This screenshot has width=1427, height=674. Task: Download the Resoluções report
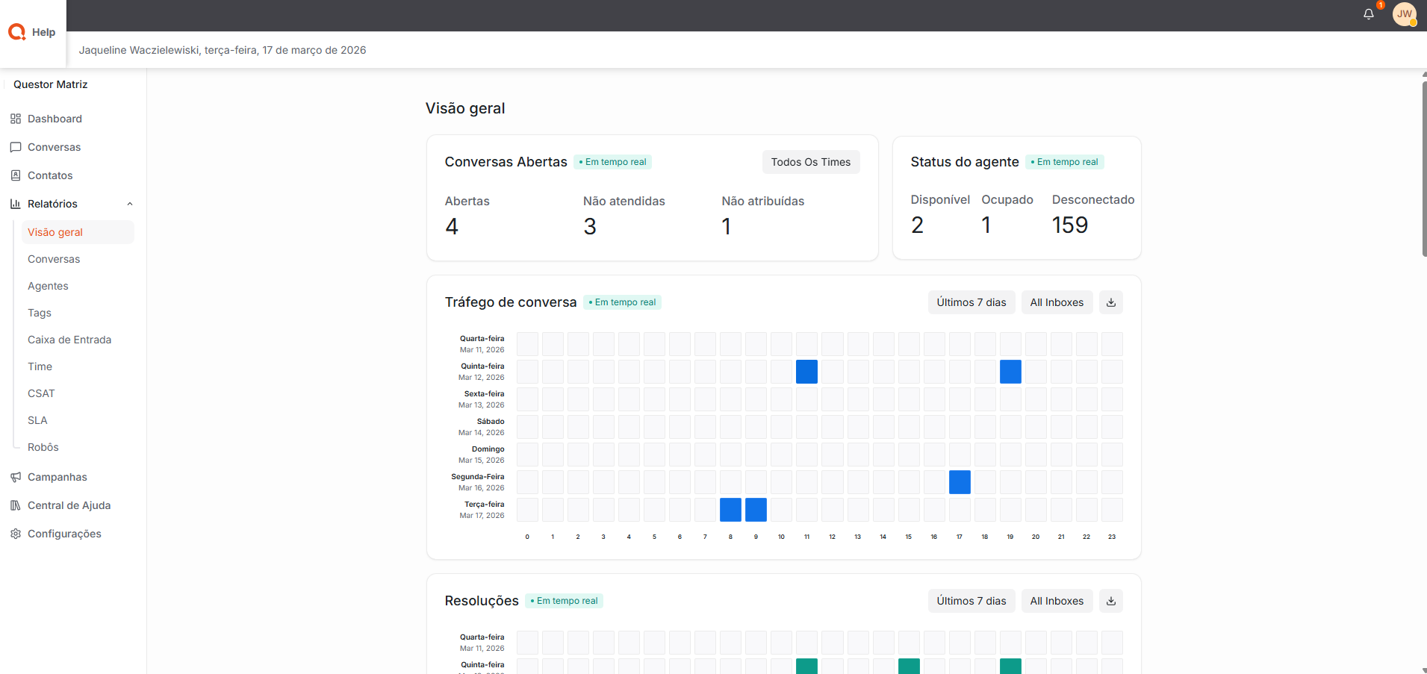pyautogui.click(x=1110, y=601)
